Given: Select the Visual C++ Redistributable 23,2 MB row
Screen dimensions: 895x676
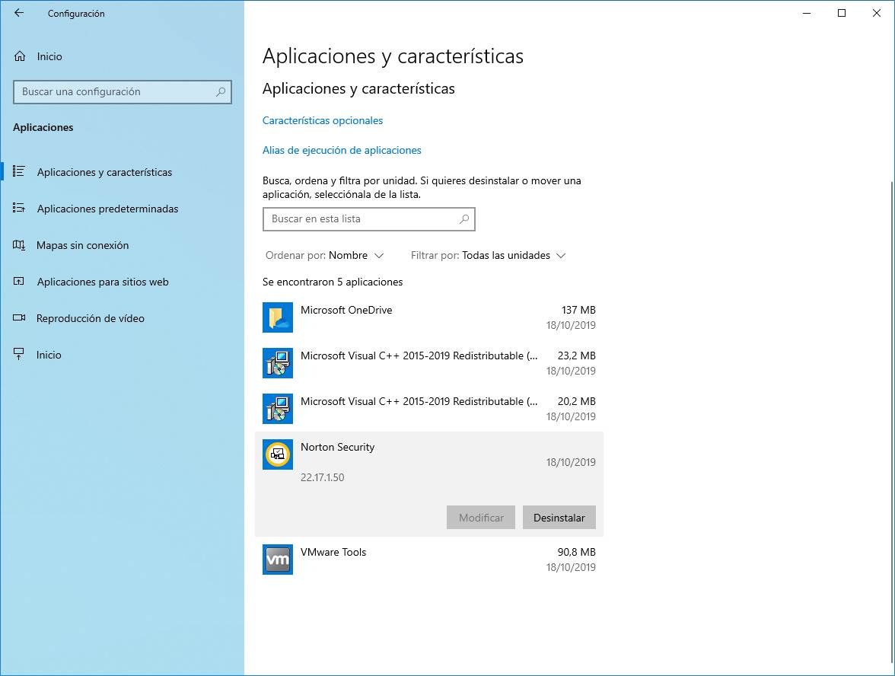Looking at the screenshot, I should tap(428, 363).
